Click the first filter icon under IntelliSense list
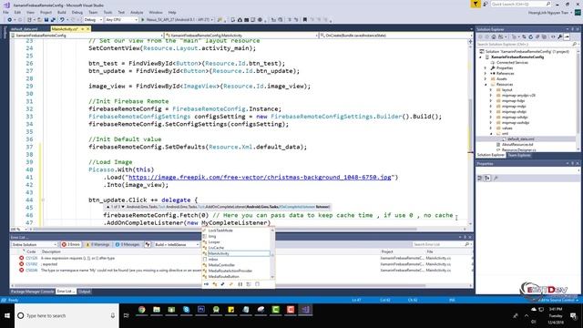This screenshot has height=328, width=583. coord(206,284)
